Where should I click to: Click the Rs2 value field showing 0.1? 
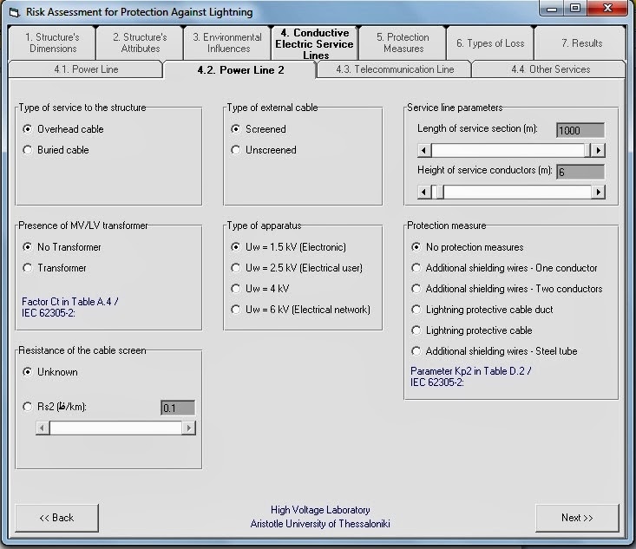(x=178, y=408)
